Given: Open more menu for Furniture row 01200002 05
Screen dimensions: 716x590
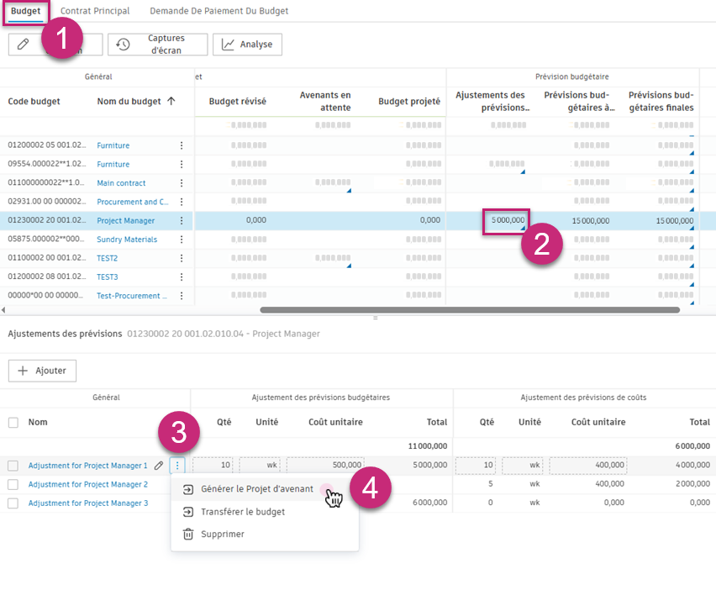Looking at the screenshot, I should [182, 145].
